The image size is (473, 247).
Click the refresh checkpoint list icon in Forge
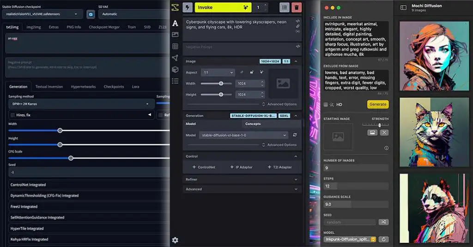click(x=91, y=14)
